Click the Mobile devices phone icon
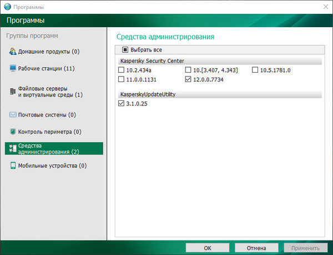 13,165
